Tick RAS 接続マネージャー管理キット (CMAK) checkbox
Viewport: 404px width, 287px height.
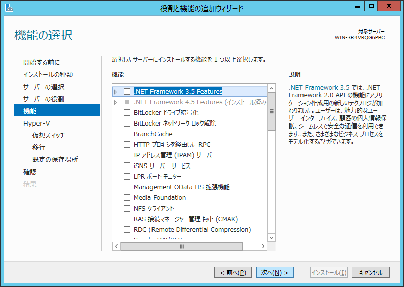(127, 219)
